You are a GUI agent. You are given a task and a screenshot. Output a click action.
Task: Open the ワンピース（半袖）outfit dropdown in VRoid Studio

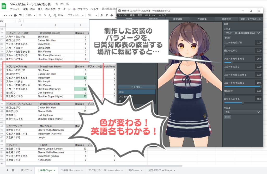pos(242,33)
